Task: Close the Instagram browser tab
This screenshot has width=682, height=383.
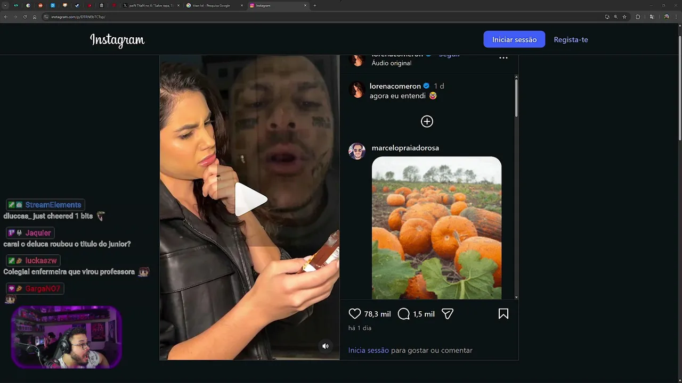Action: pos(305,5)
